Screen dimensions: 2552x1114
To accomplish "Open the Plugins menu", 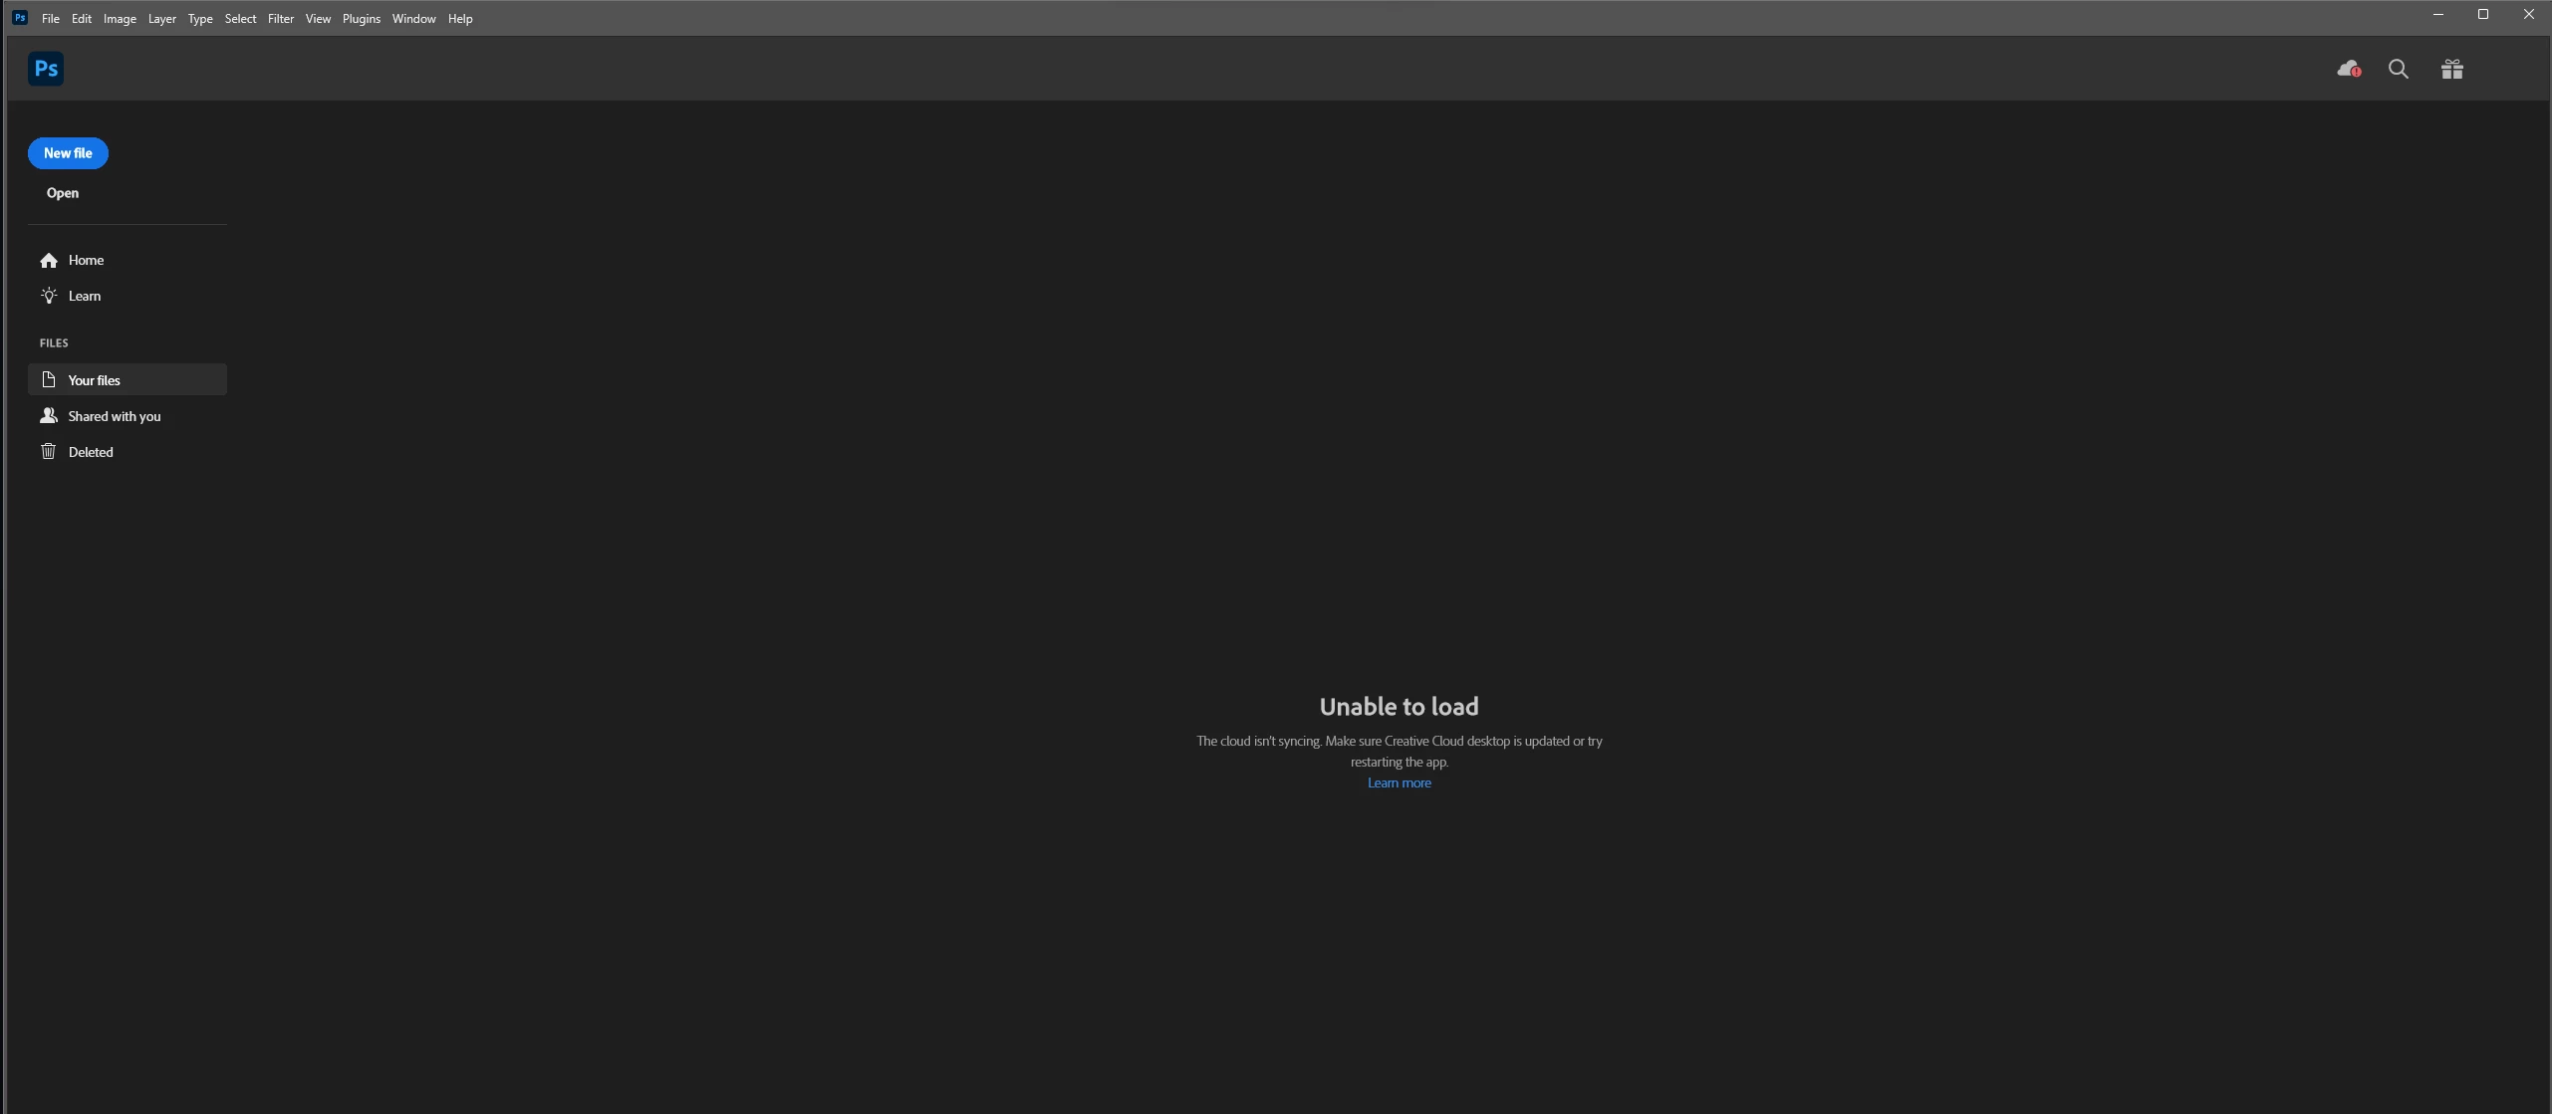I will (361, 19).
